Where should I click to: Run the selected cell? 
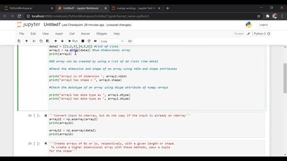coord(73,41)
